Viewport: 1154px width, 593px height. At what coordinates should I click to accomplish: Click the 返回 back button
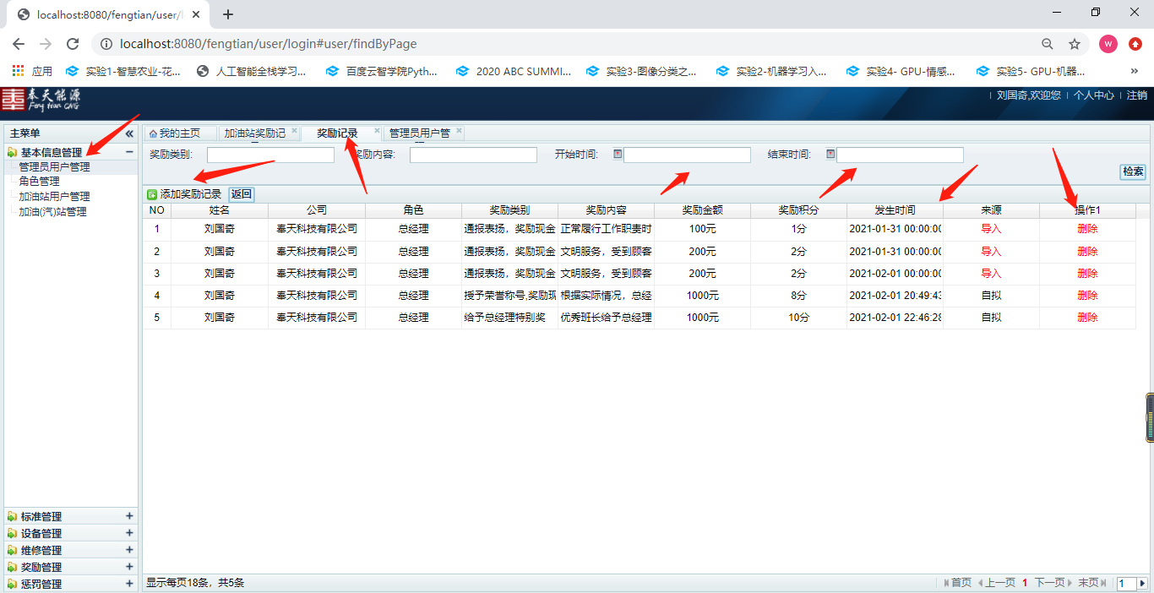click(x=242, y=194)
